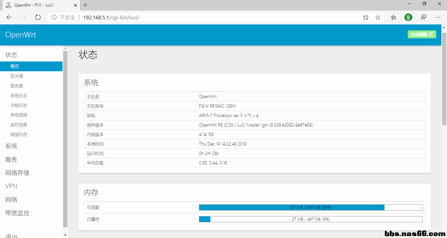Open a new browser tab
The height and width of the screenshot is (238, 447).
click(x=85, y=5)
